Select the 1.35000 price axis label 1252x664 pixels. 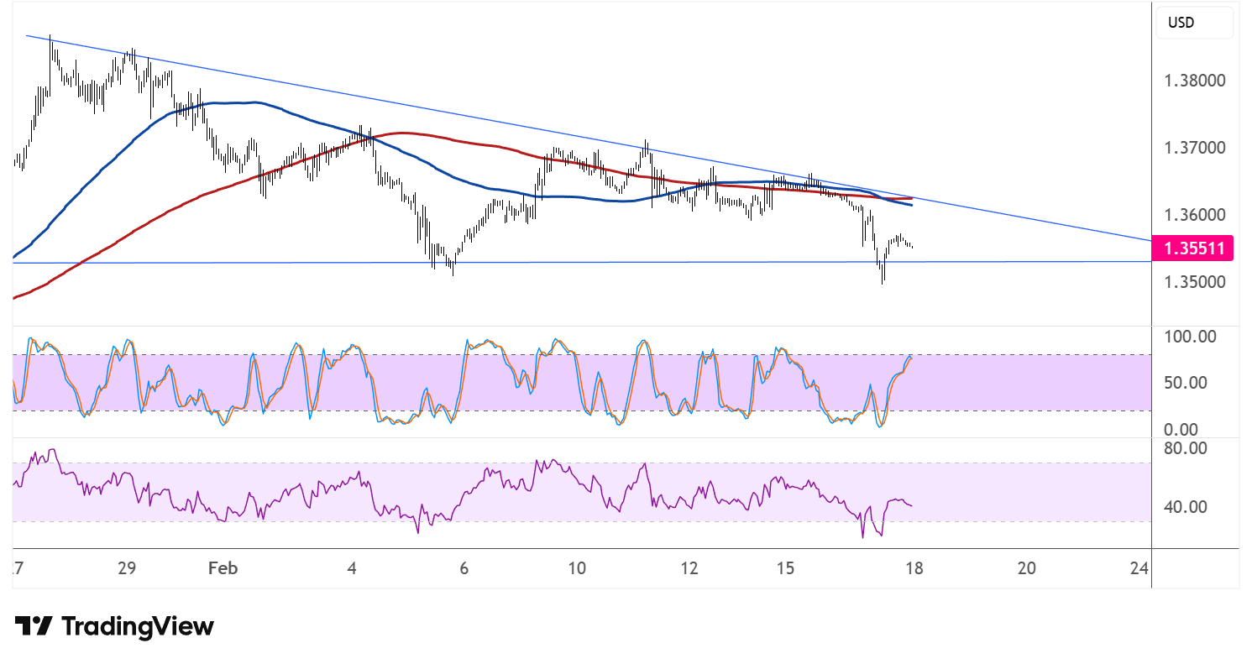tap(1194, 282)
